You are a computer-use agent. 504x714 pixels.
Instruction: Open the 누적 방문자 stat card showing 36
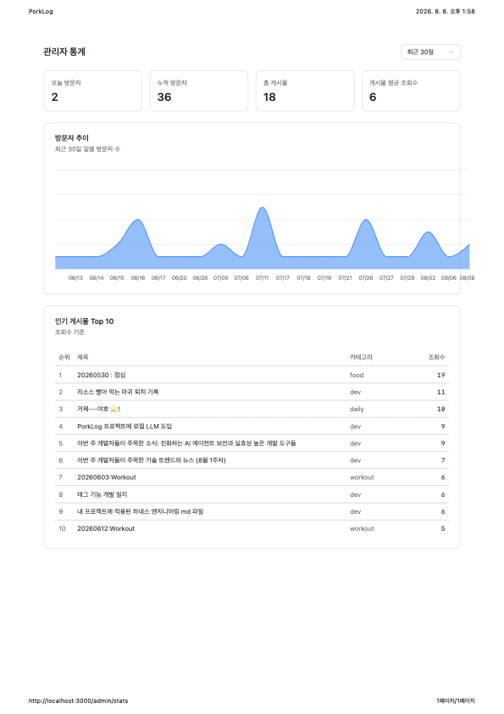(x=199, y=91)
